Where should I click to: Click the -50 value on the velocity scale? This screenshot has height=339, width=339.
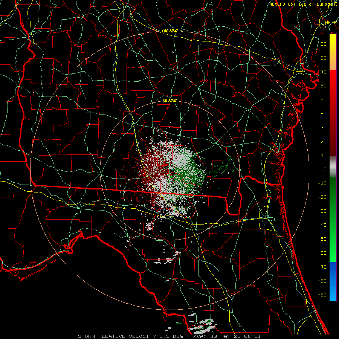322,239
